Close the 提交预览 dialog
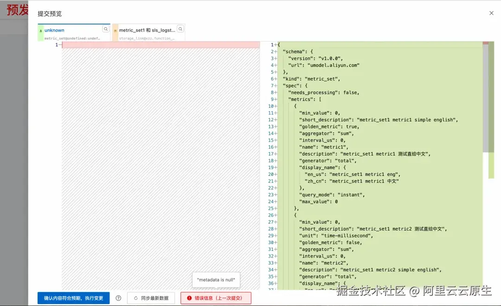The width and height of the screenshot is (501, 306). 491,13
